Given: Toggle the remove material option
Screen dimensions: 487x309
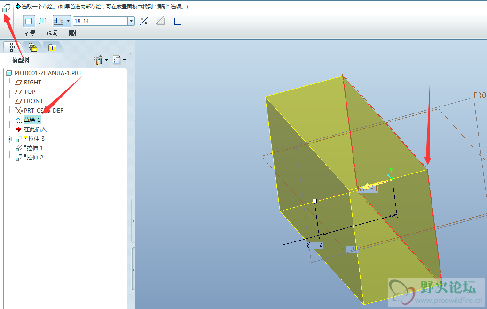Looking at the screenshot, I should (161, 21).
